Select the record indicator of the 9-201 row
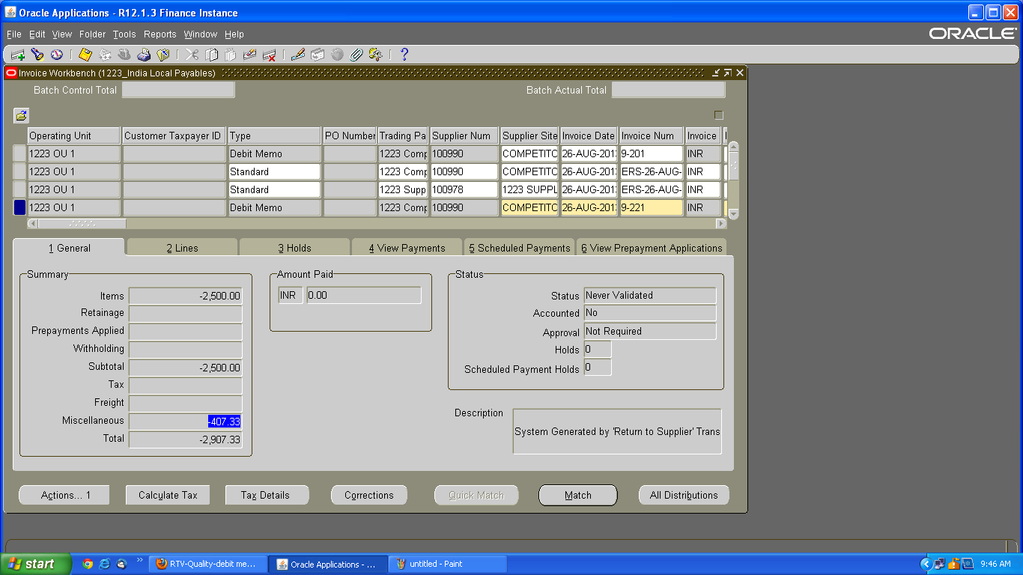Screen dimensions: 1023x575 [x=19, y=153]
